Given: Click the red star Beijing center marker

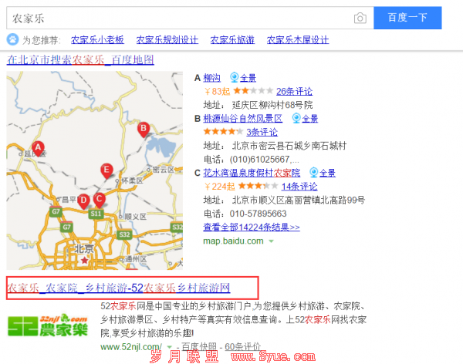Looking at the screenshot, I should (84, 260).
